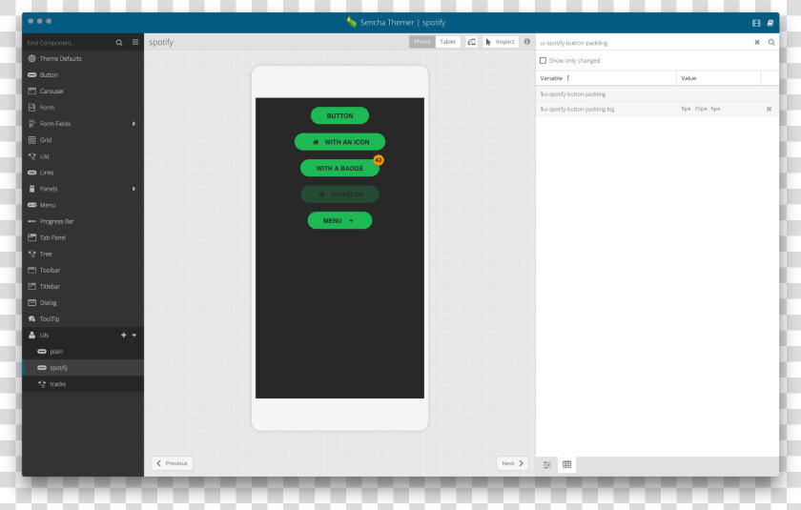
Task: Choose the List component
Action: [x=83, y=156]
